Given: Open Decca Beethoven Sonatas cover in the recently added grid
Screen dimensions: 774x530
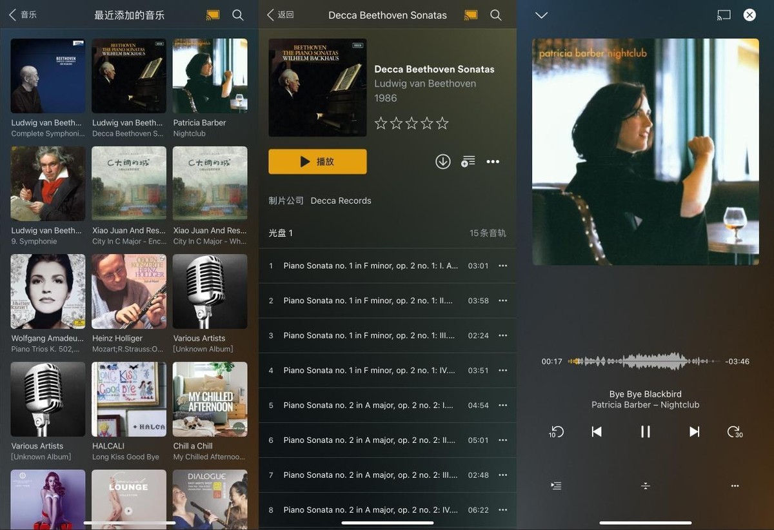Looking at the screenshot, I should [x=129, y=76].
